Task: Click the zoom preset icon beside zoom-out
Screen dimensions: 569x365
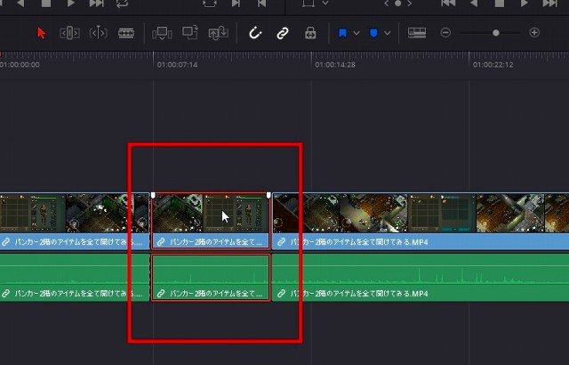Action: coord(417,33)
